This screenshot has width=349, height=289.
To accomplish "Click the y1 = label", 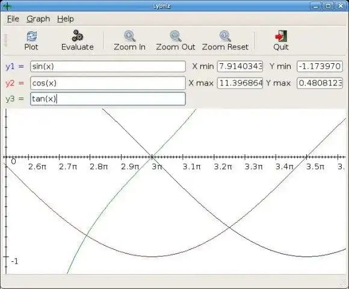I will (14, 66).
